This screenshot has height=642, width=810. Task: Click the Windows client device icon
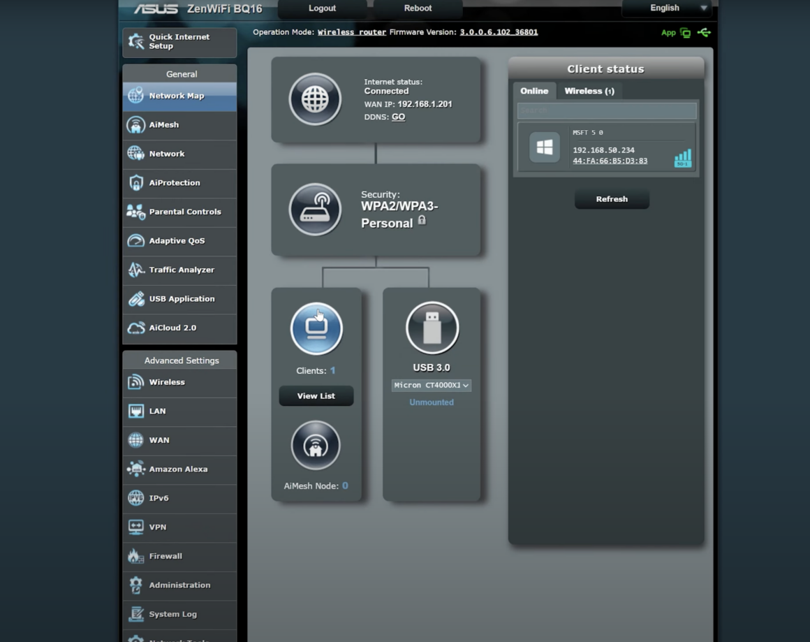click(x=545, y=147)
